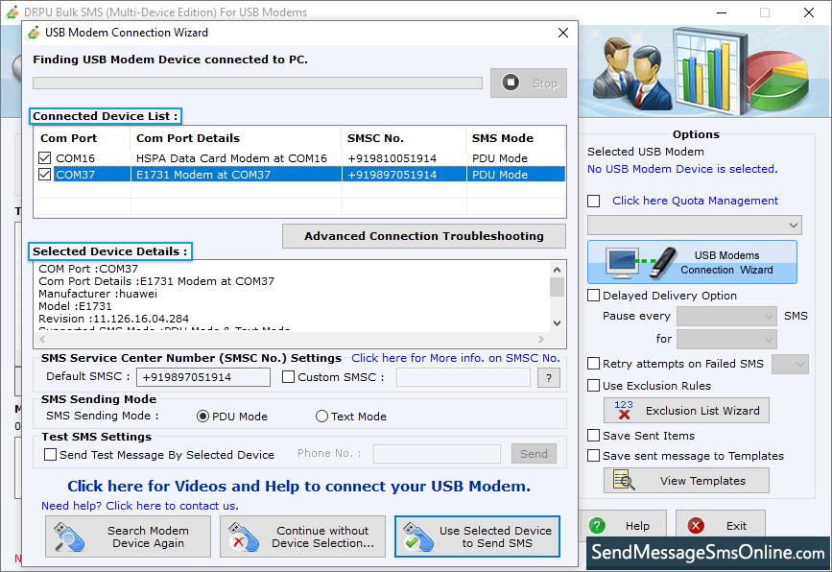Open the 'for' duration dropdown
Image resolution: width=832 pixels, height=572 pixels.
pos(726,339)
